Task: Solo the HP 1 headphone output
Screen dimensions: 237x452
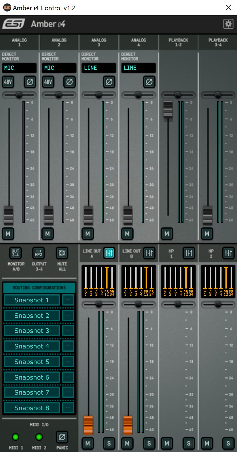Action: coord(189,443)
